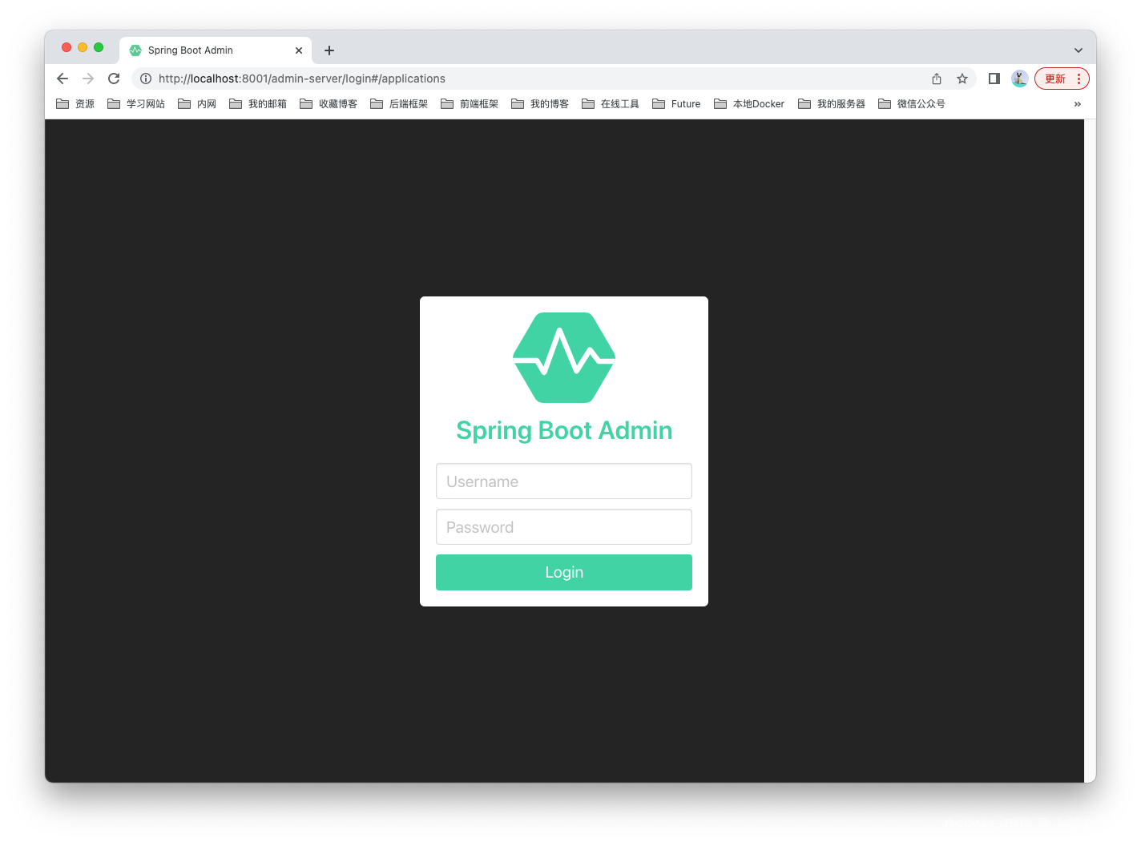Toggle the browser side panel icon
This screenshot has height=842, width=1141.
(x=994, y=79)
